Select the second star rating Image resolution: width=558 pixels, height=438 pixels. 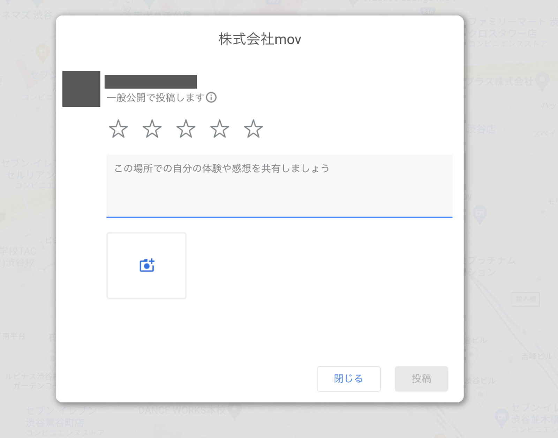[x=152, y=129]
